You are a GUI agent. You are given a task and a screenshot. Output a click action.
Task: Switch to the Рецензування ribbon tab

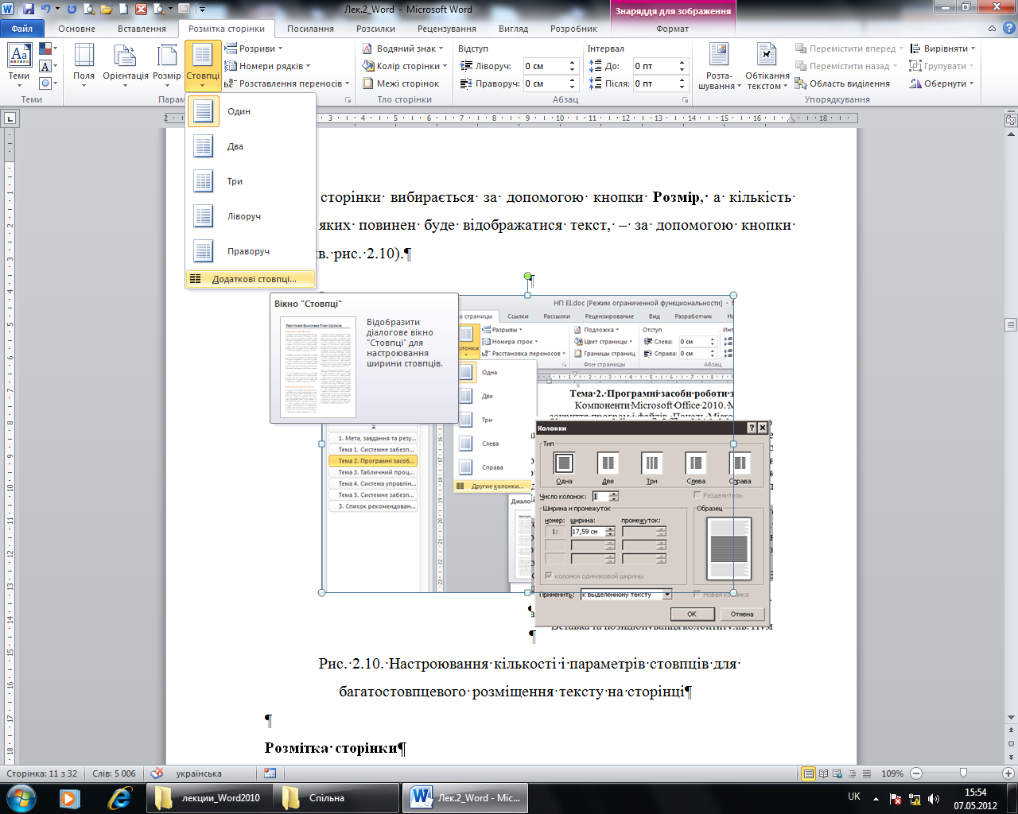[x=447, y=29]
